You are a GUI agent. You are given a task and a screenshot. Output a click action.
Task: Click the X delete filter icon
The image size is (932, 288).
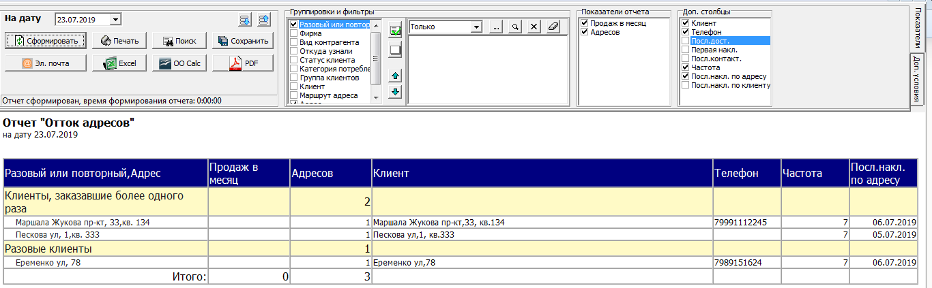pyautogui.click(x=534, y=27)
